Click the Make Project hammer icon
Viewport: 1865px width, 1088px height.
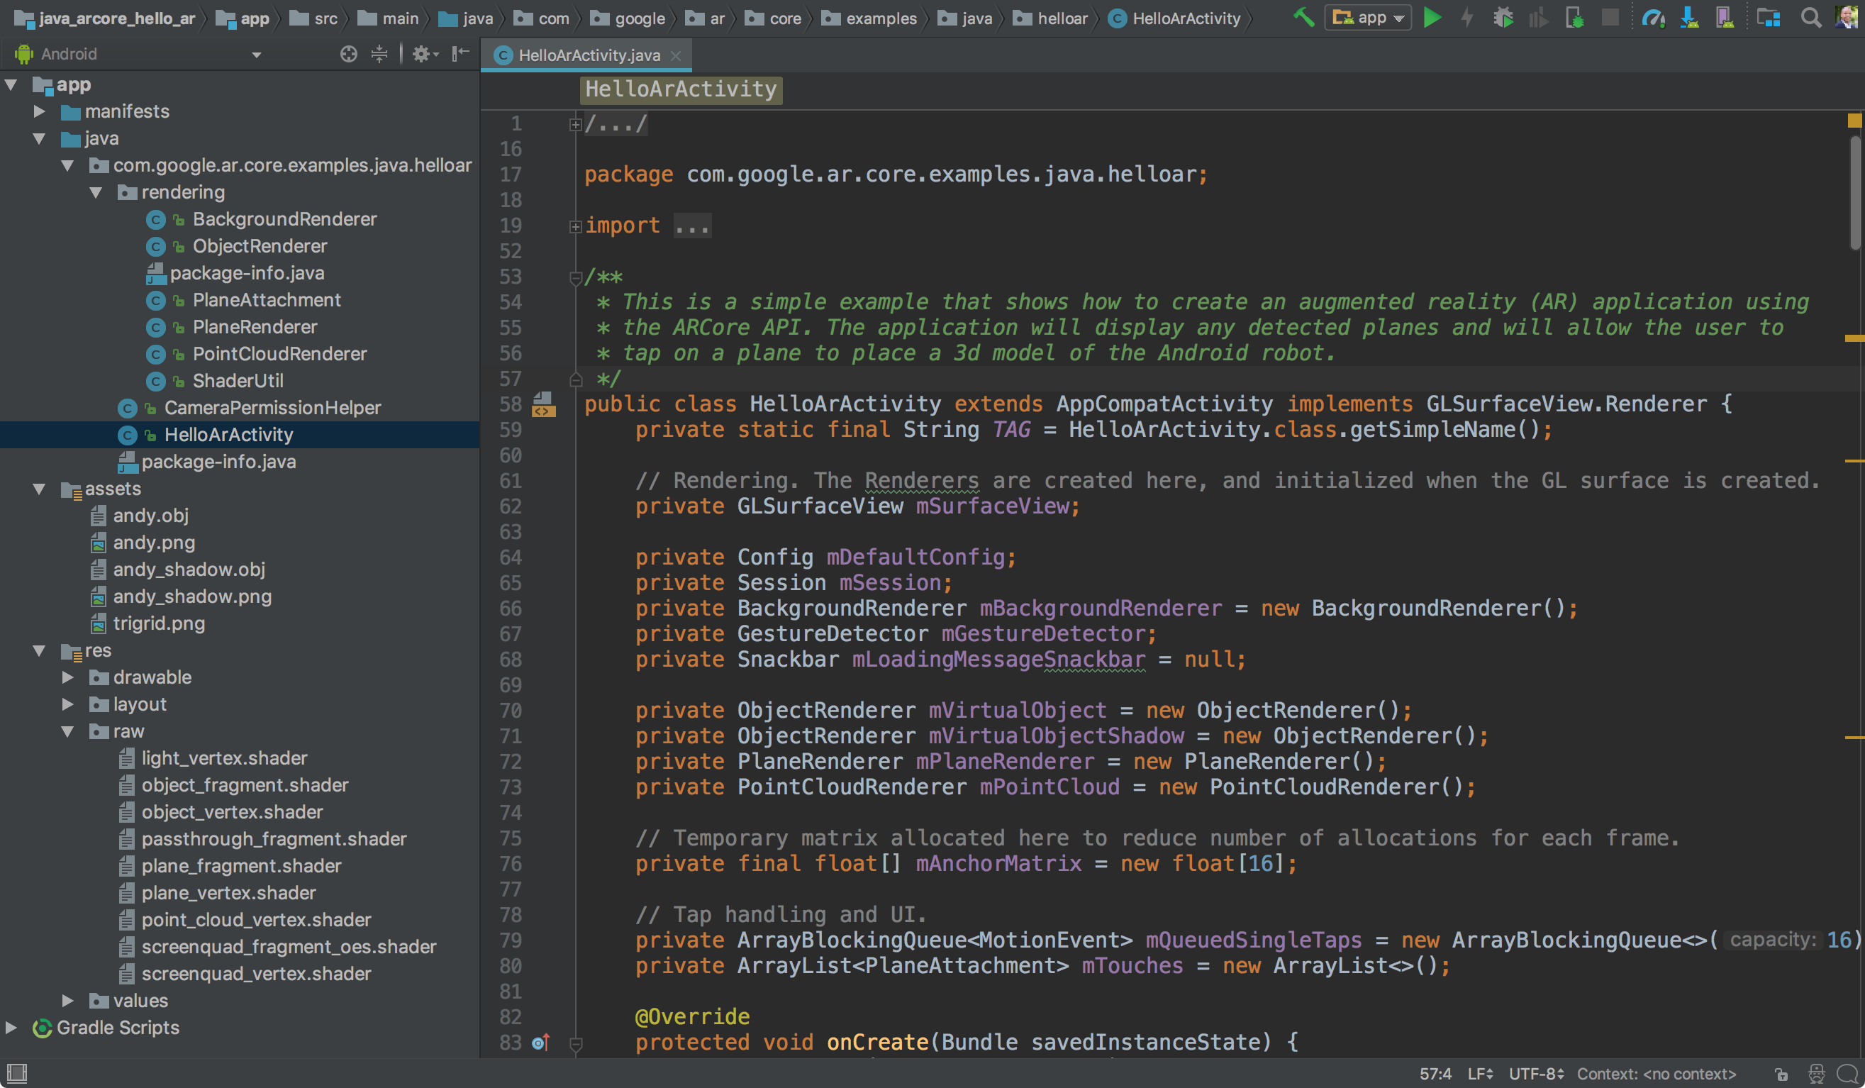tap(1304, 18)
